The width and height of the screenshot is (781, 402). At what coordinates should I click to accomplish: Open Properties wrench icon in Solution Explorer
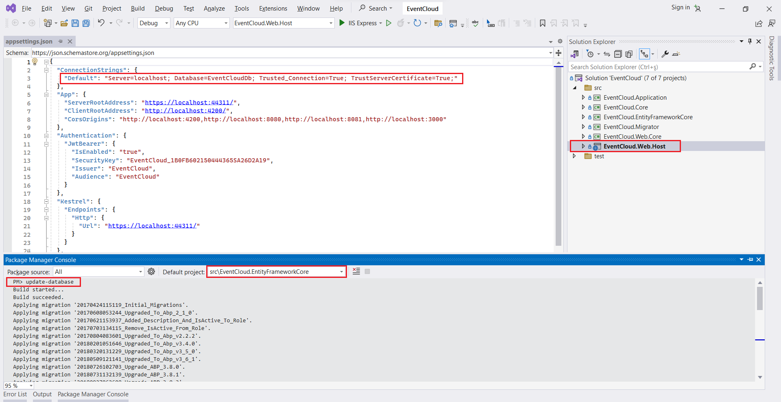click(x=665, y=54)
